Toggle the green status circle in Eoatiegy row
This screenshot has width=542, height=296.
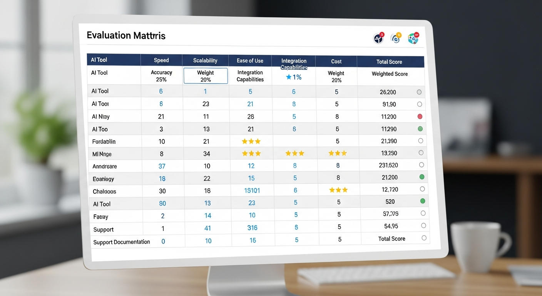pos(422,177)
